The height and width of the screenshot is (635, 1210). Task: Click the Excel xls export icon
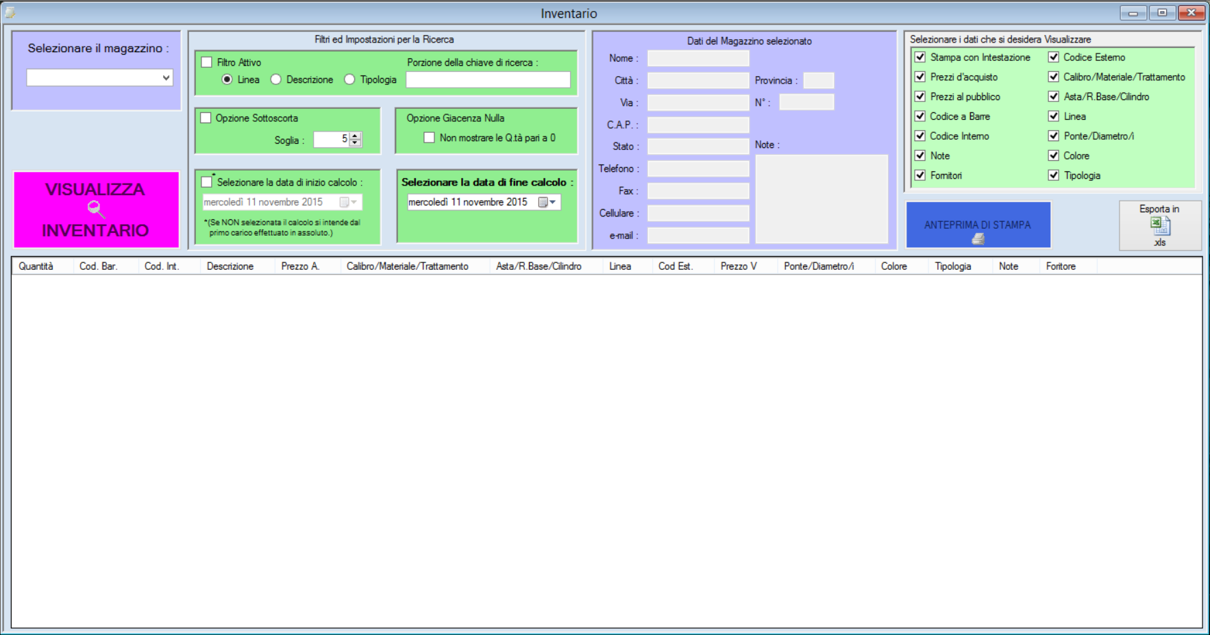[1160, 226]
